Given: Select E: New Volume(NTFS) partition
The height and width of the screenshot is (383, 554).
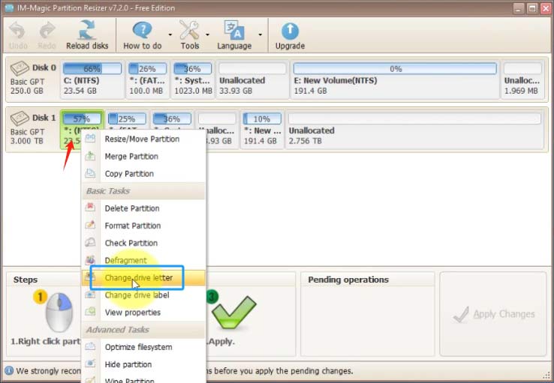Looking at the screenshot, I should [x=395, y=79].
